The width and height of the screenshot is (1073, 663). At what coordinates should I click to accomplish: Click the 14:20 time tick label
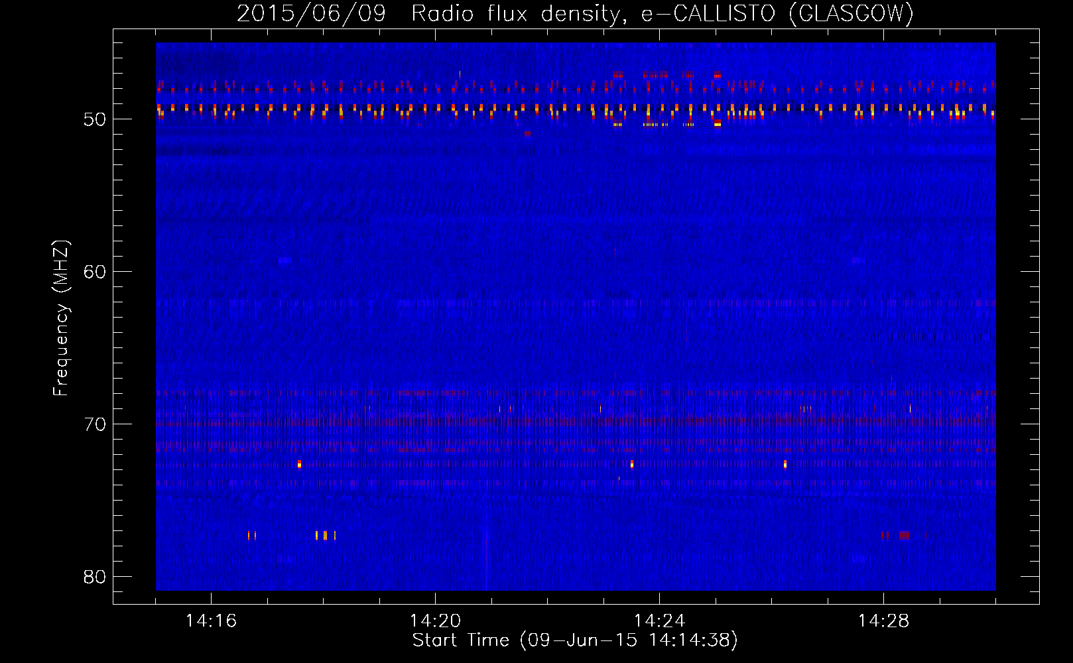click(x=435, y=621)
